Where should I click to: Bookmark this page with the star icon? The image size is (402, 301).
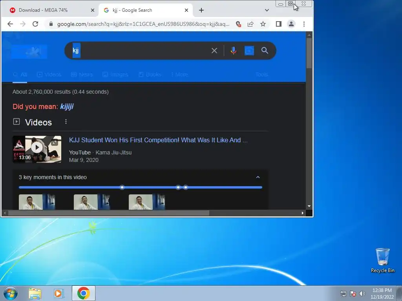263,24
